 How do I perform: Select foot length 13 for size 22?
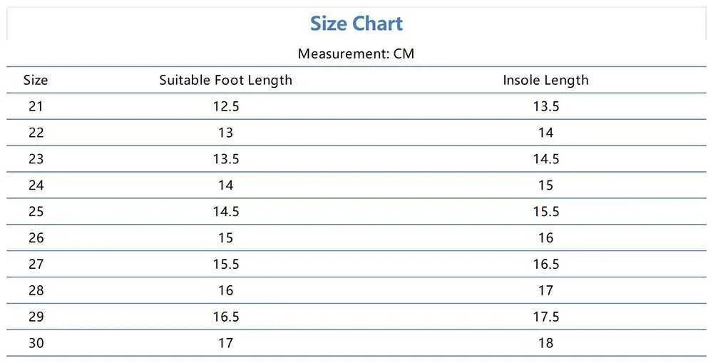click(225, 133)
